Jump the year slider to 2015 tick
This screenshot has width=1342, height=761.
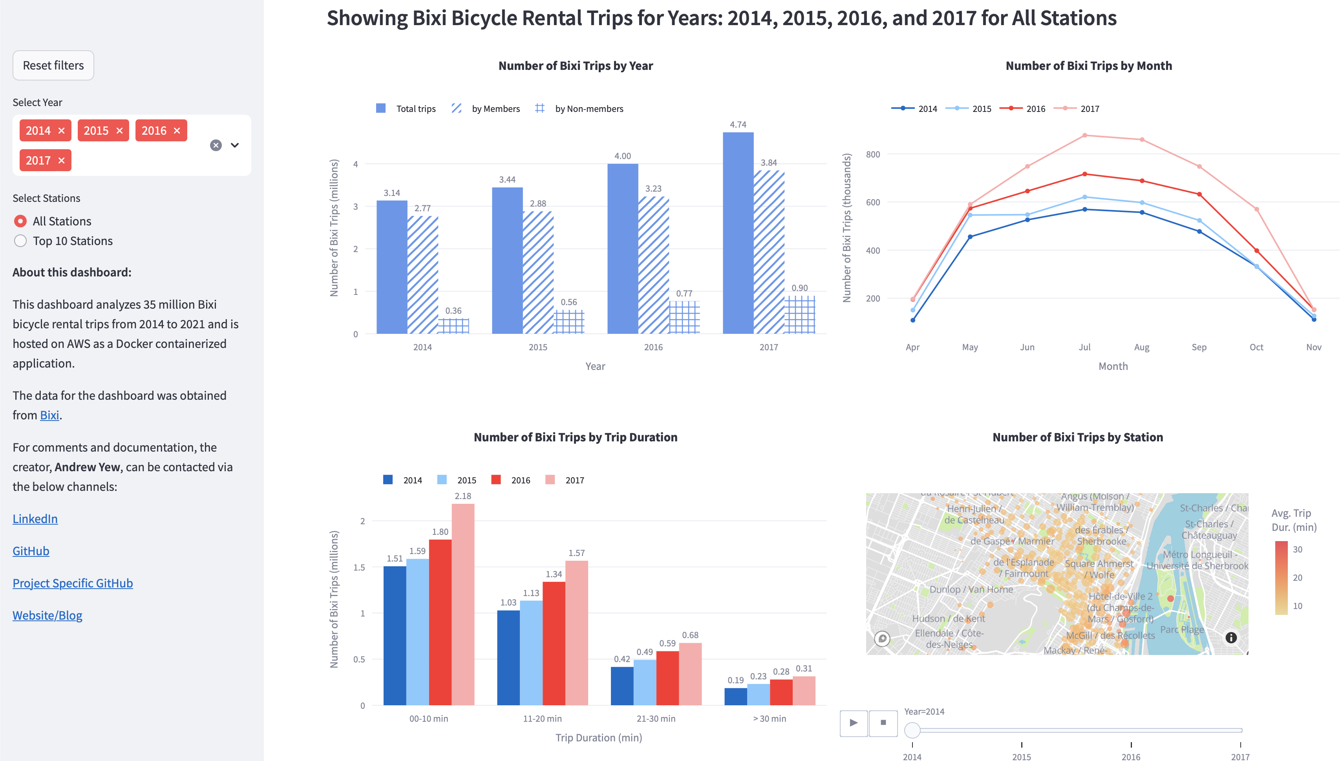(x=1022, y=756)
